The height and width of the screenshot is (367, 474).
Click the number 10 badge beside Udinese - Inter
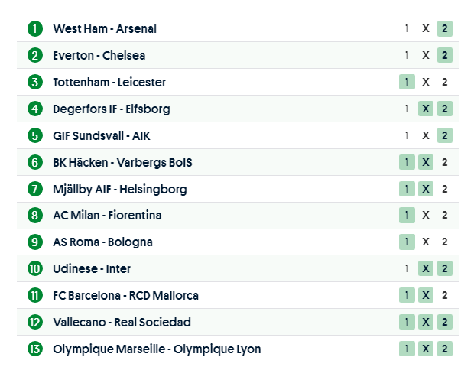pos(35,269)
